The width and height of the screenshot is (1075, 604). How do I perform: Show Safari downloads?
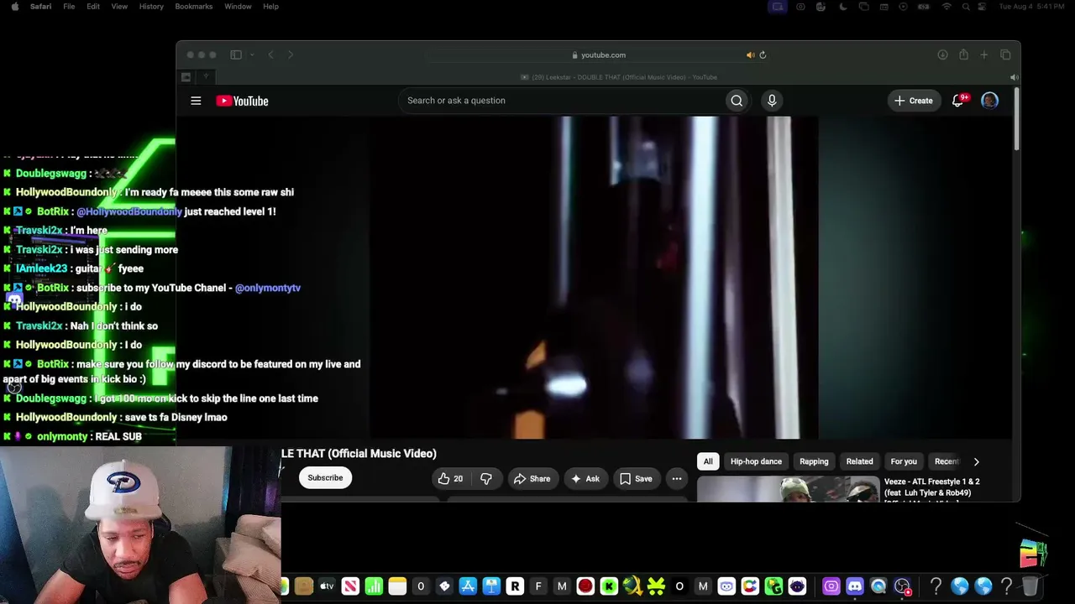tap(942, 55)
